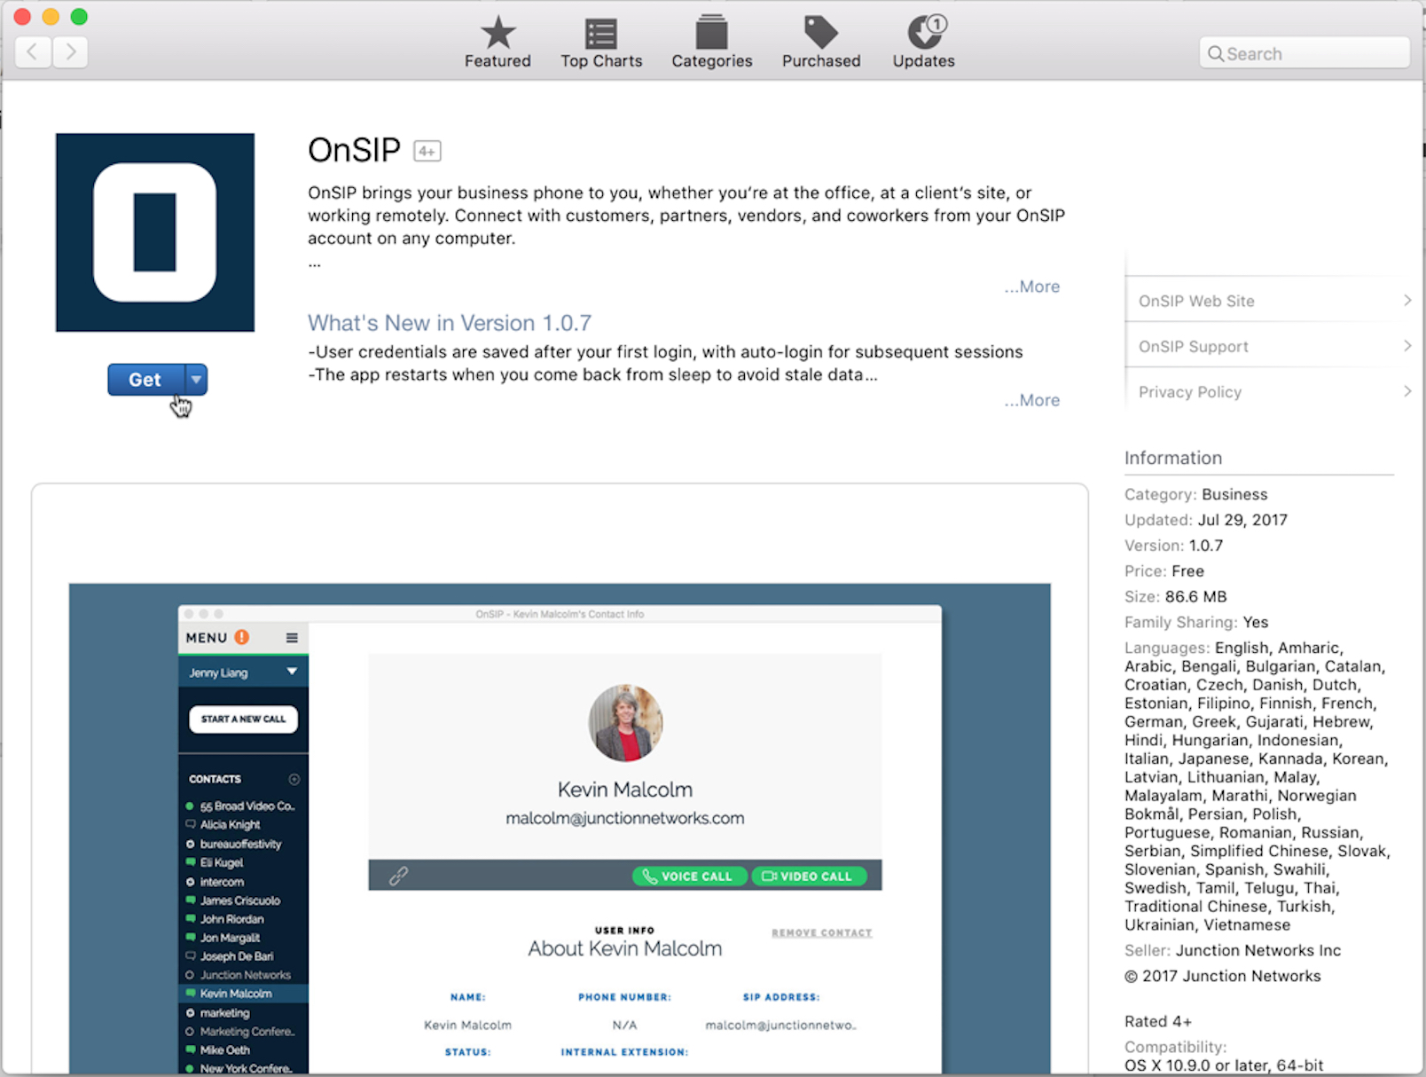Click REMOVE CONTACT link in the screenshot

click(x=822, y=932)
